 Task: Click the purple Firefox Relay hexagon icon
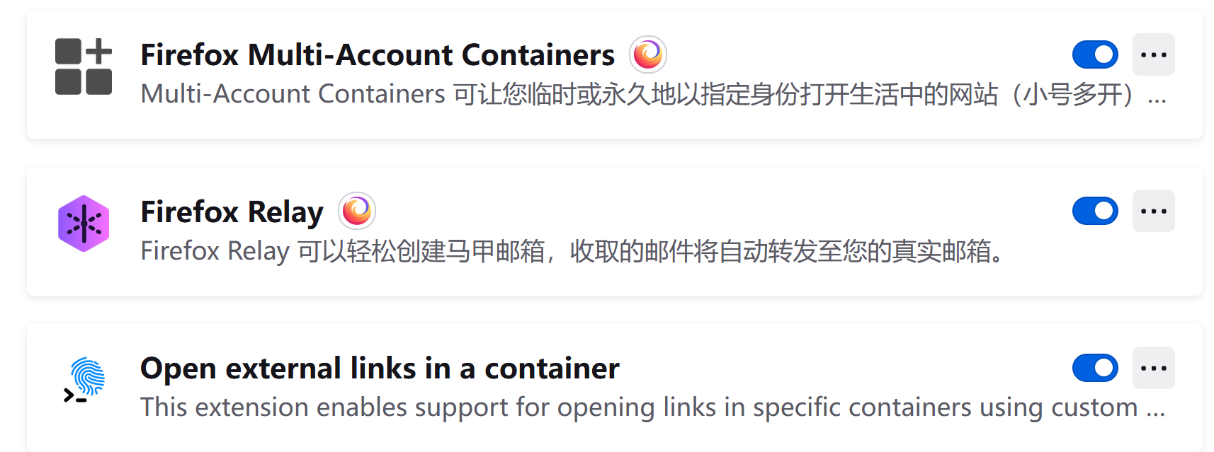(x=84, y=224)
